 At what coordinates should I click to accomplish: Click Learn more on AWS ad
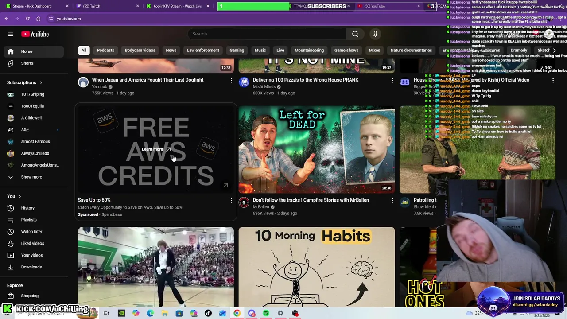pyautogui.click(x=156, y=149)
